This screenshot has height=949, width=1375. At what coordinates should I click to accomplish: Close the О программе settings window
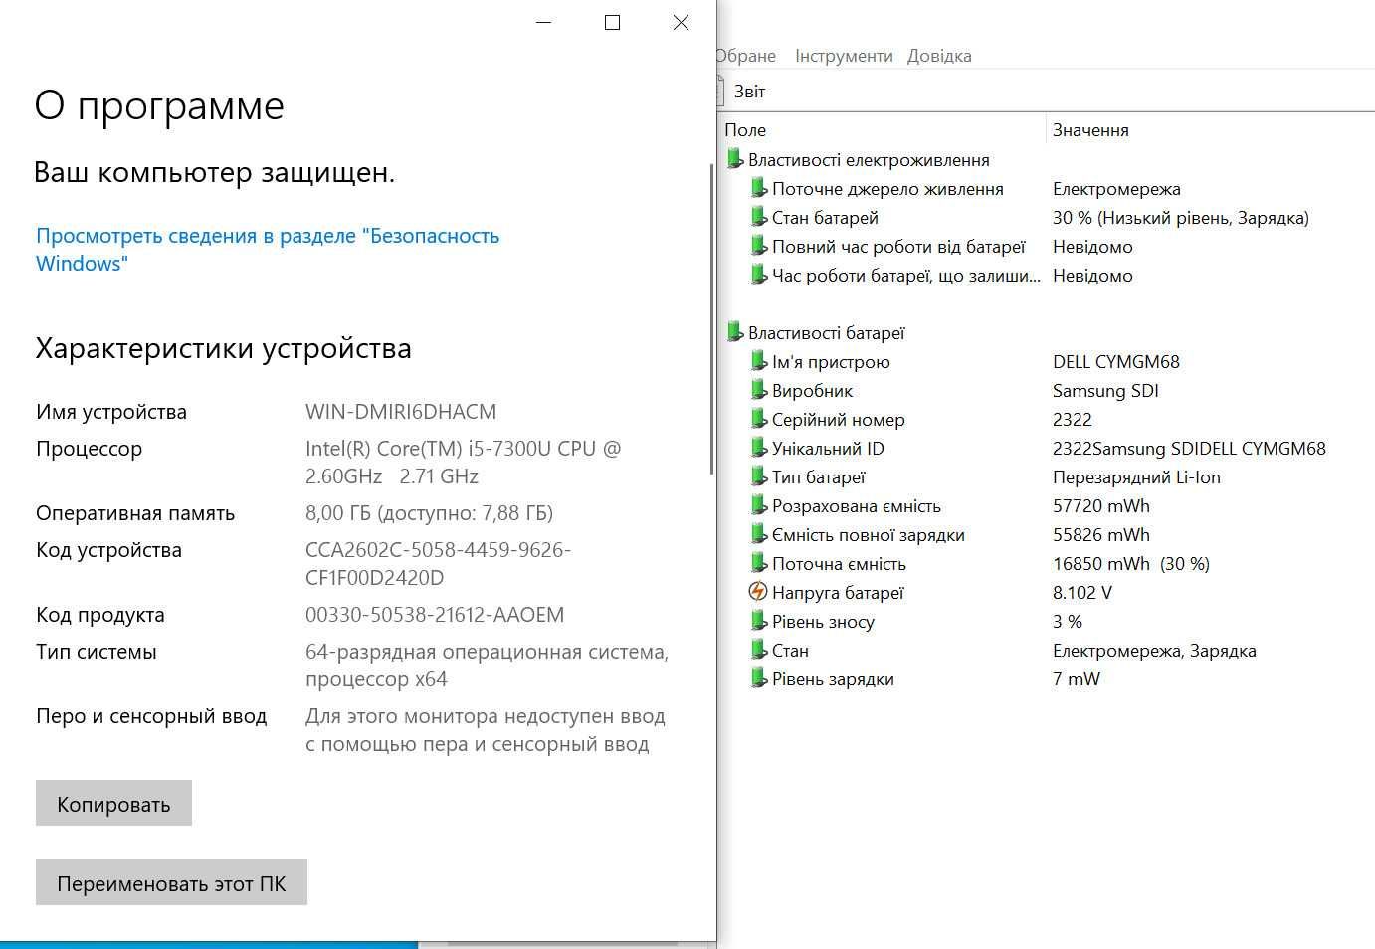[681, 22]
